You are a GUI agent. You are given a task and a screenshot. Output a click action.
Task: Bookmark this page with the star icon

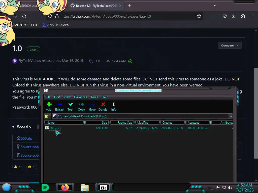(199, 16)
